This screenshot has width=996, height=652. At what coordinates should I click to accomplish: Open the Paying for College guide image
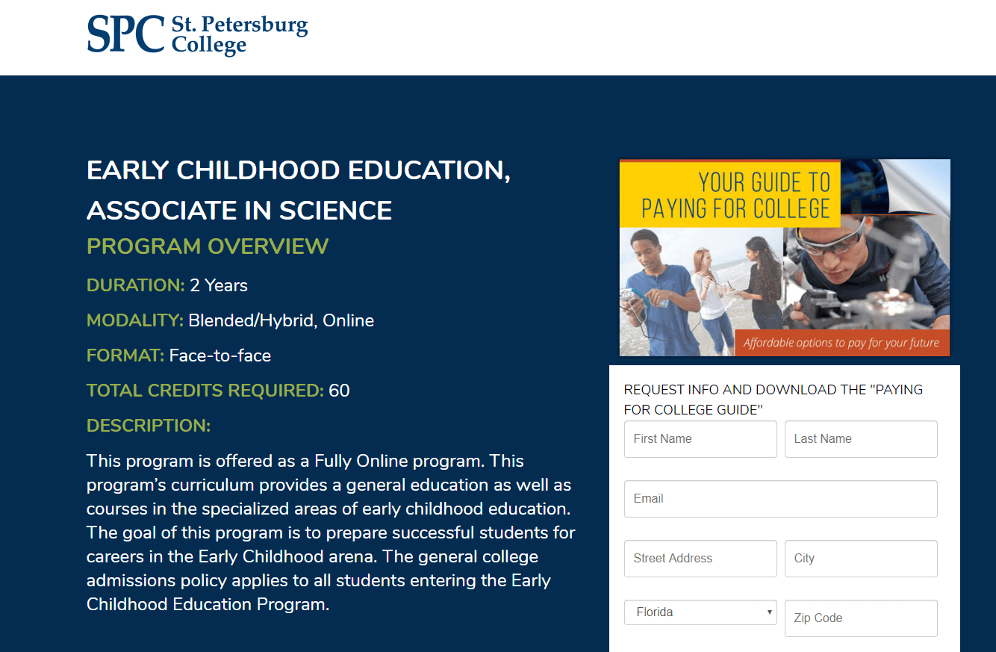(x=785, y=258)
